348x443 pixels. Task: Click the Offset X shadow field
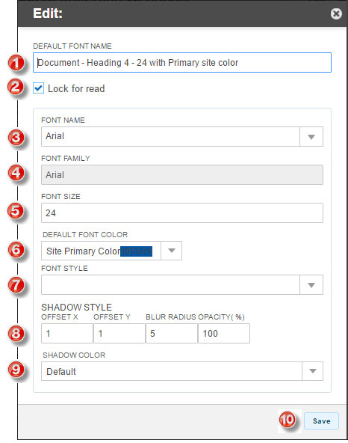point(67,334)
